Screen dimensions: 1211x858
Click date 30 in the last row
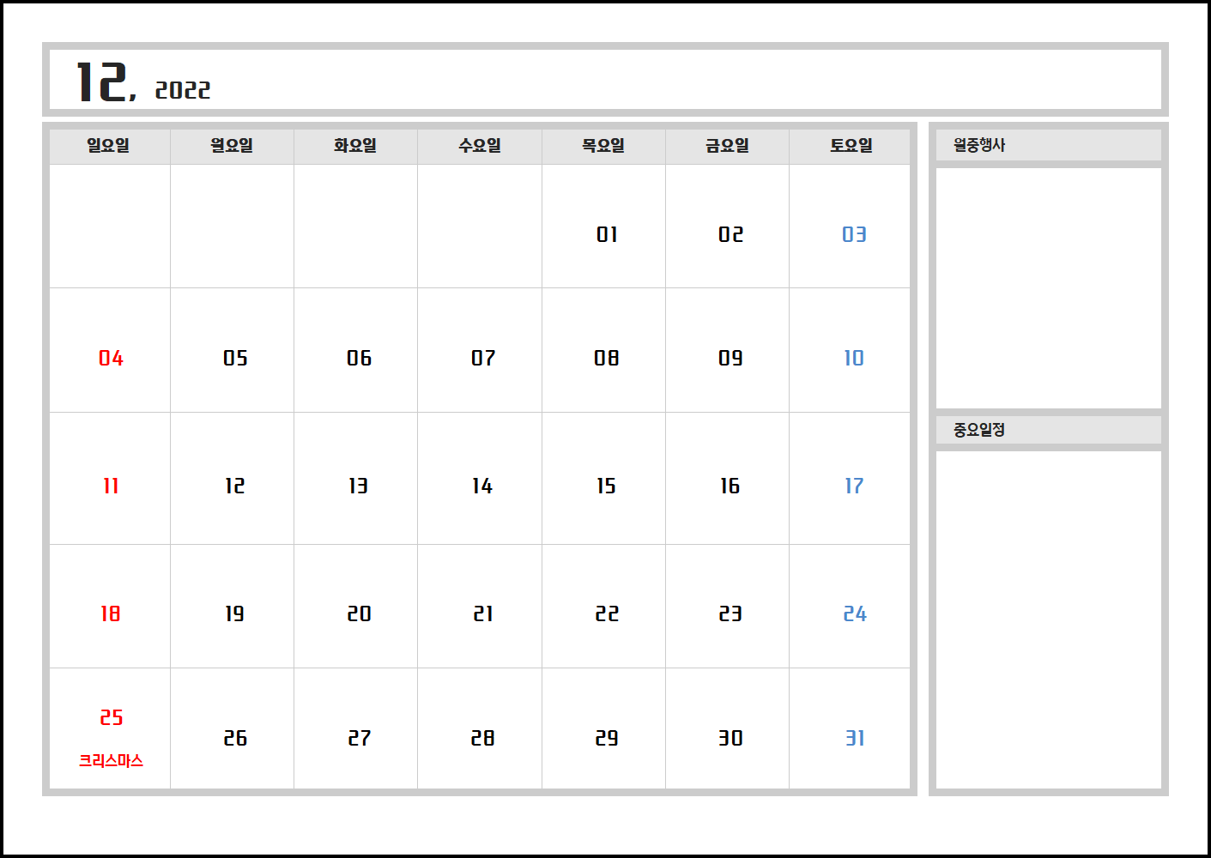tap(730, 738)
